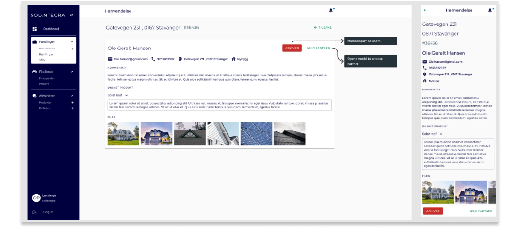Collapse the Handlinger section chevron
Viewport: 520px width, 227px height.
[72, 42]
